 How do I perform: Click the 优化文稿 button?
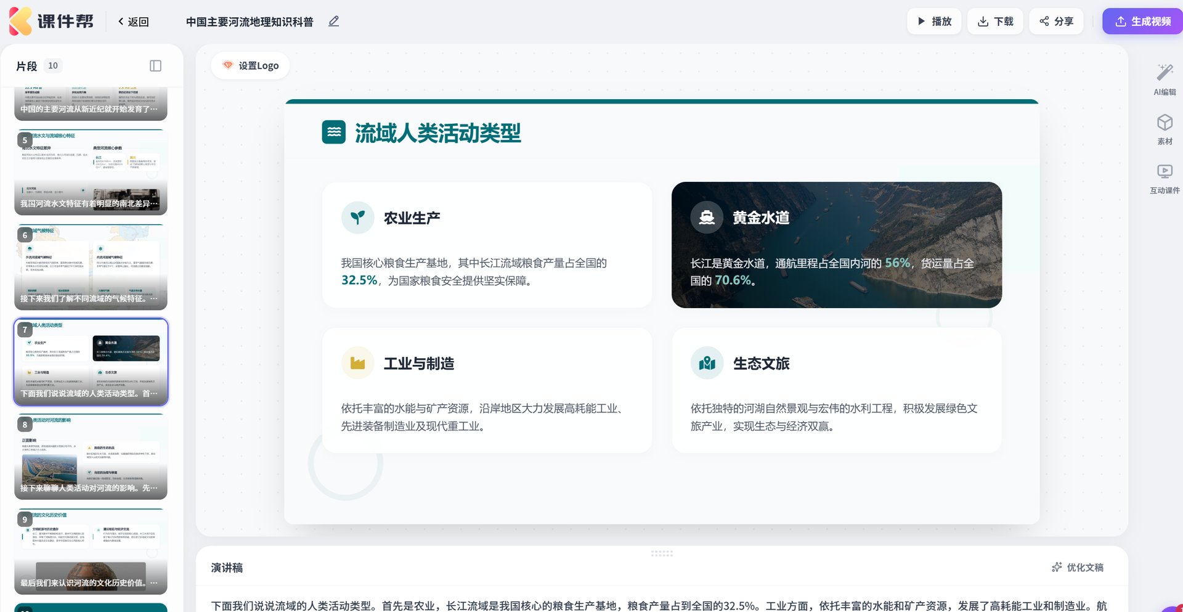[x=1078, y=567]
